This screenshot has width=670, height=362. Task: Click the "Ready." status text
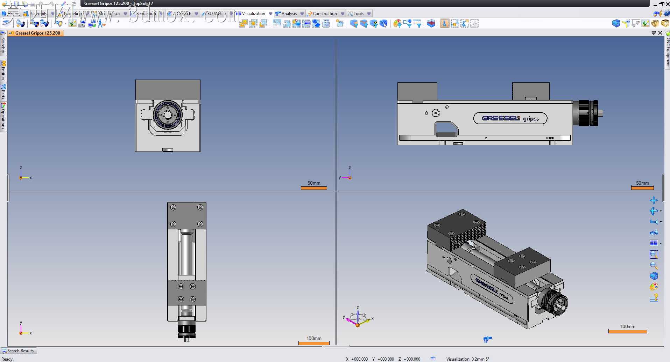pos(7,359)
